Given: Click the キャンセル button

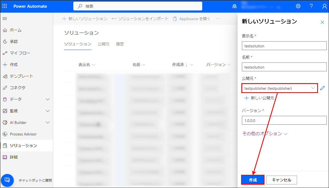Looking at the screenshot, I should point(281,180).
